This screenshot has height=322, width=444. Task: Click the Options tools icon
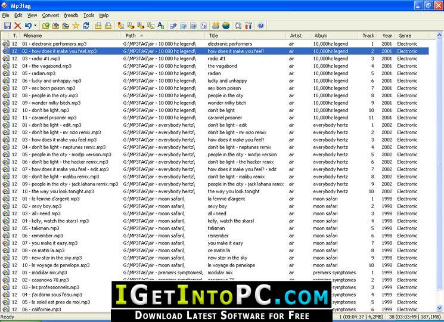point(249,26)
